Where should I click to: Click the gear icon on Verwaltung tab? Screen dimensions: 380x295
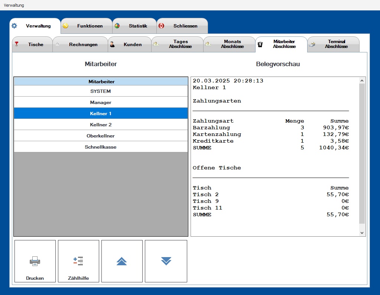point(14,26)
